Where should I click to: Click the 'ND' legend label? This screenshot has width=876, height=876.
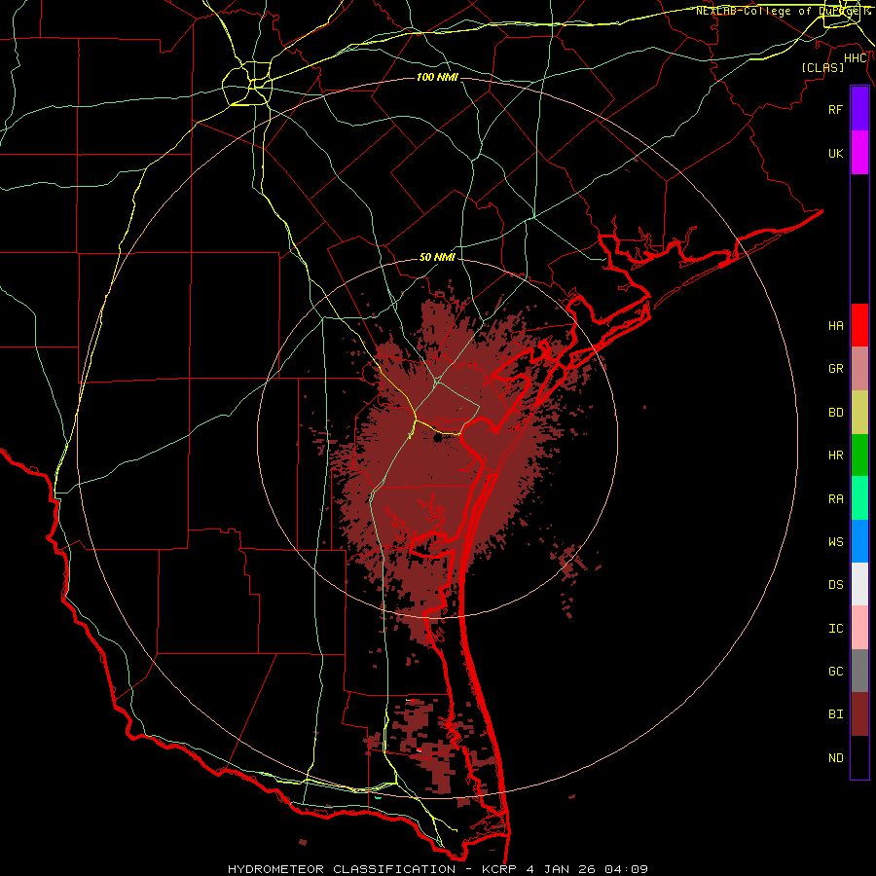pyautogui.click(x=835, y=758)
